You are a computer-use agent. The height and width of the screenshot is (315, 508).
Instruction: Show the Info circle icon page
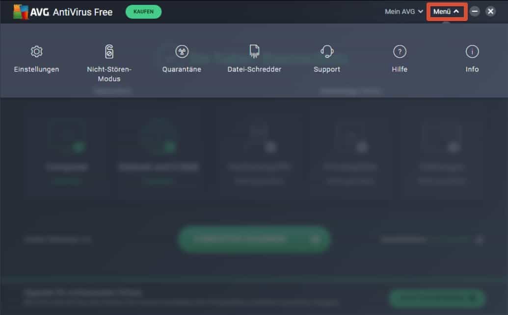click(472, 51)
